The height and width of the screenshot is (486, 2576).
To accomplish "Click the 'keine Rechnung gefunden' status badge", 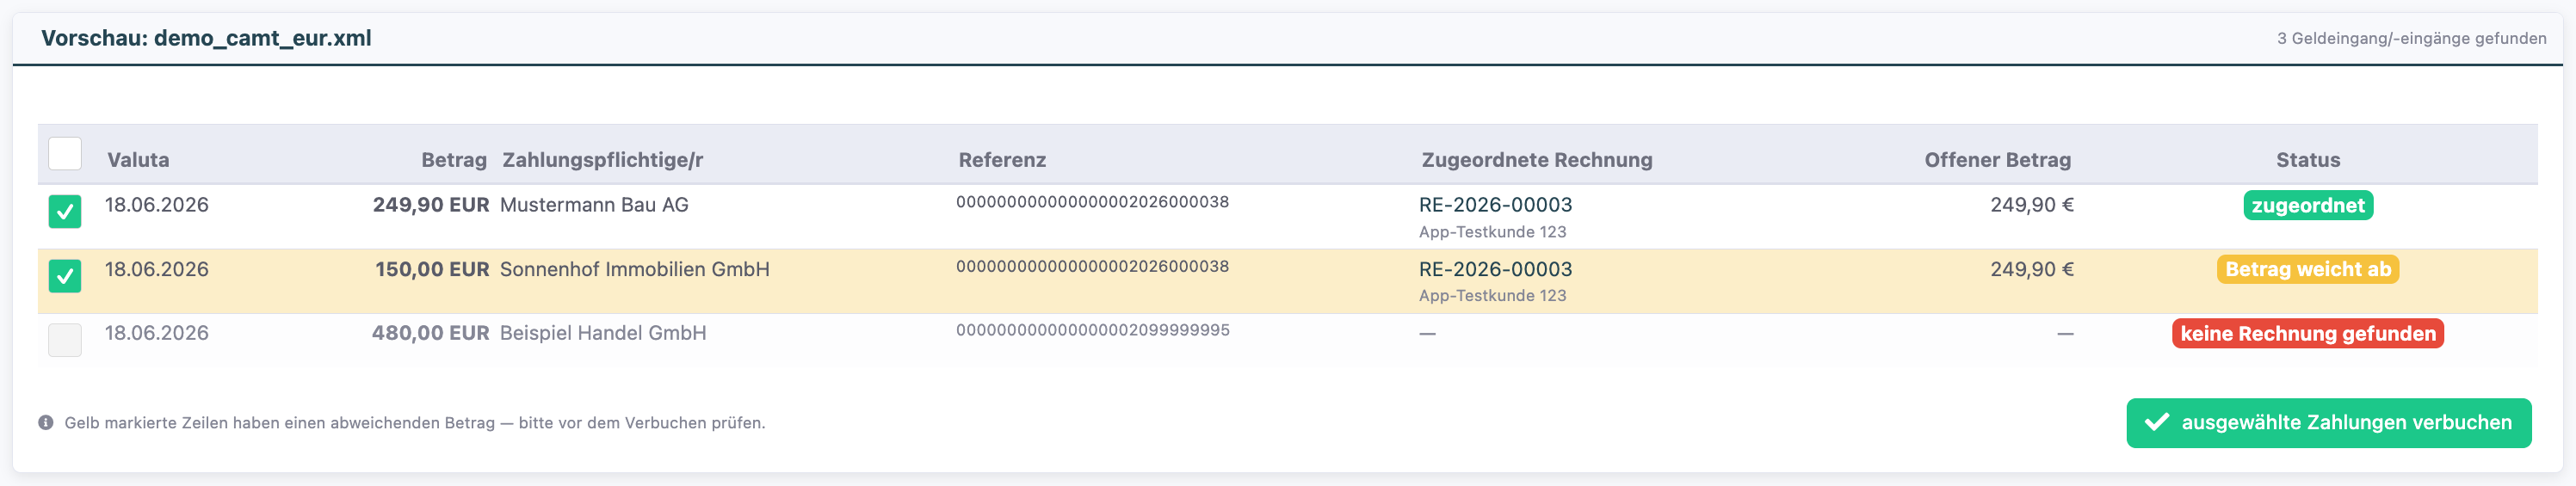I will pos(2308,333).
